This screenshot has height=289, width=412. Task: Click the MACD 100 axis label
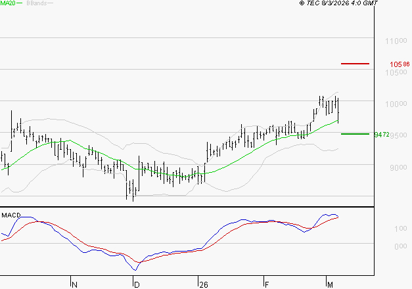coord(401,229)
